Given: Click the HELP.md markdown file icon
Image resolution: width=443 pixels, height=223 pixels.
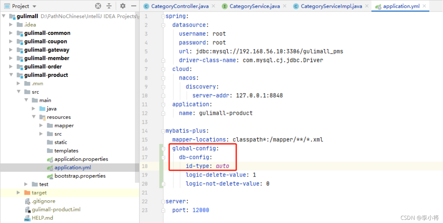Looking at the screenshot, I should 27,218.
